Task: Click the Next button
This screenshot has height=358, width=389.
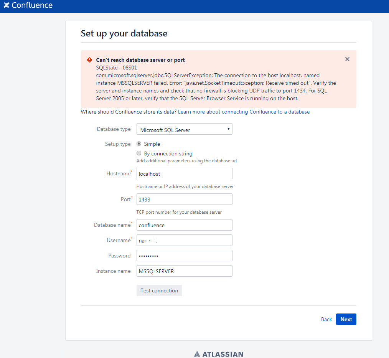Action: point(346,319)
